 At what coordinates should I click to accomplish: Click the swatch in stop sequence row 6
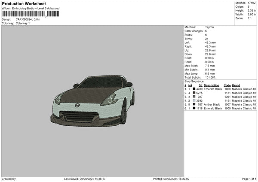pos(194,108)
